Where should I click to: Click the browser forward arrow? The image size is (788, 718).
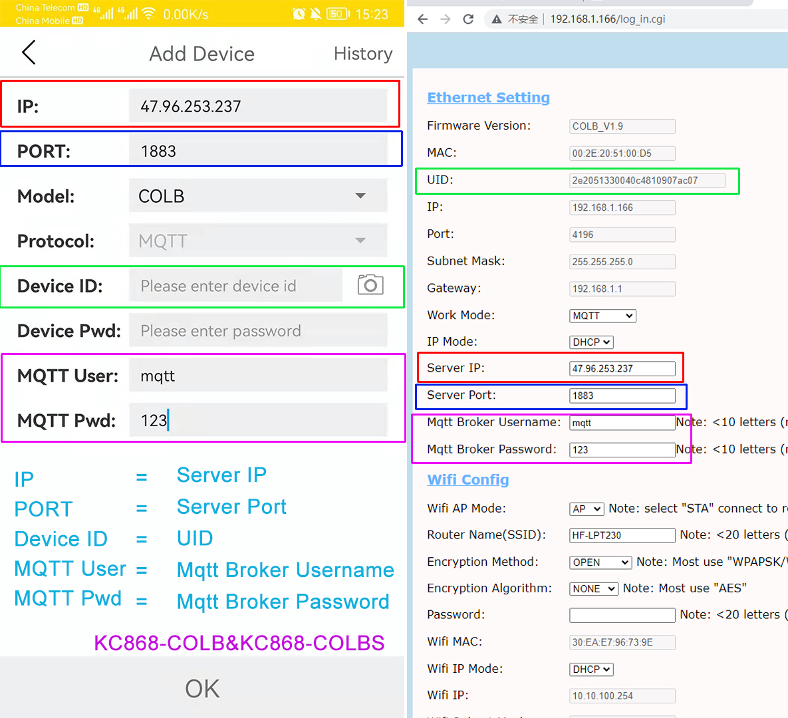(x=446, y=19)
